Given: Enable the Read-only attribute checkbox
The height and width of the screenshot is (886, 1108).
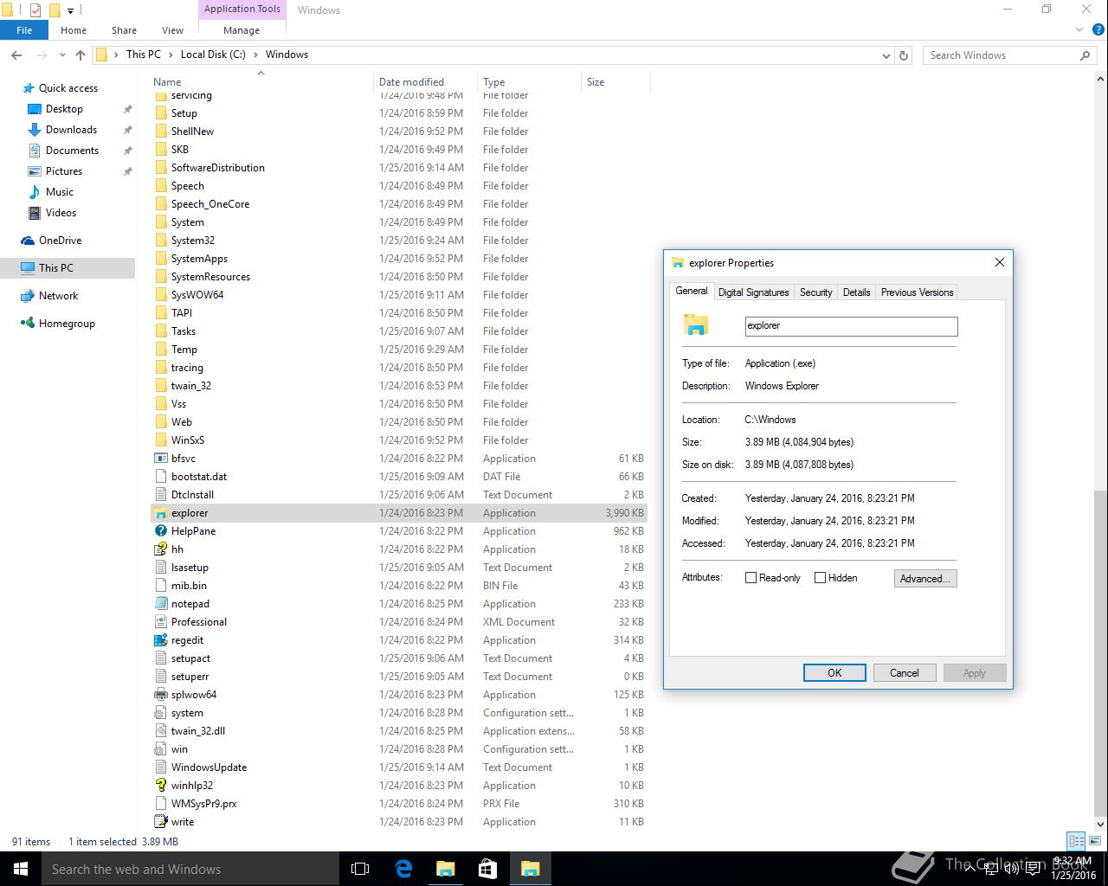Looking at the screenshot, I should click(751, 578).
